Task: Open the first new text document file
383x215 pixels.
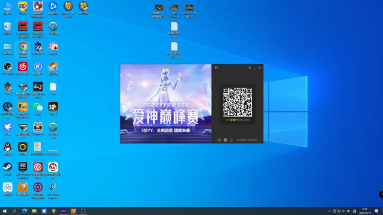Action: (174, 30)
